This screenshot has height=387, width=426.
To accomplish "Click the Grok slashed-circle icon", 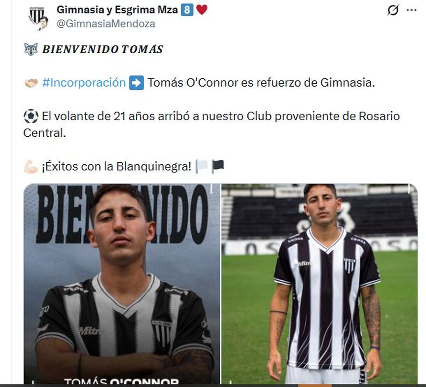I will pos(393,10).
